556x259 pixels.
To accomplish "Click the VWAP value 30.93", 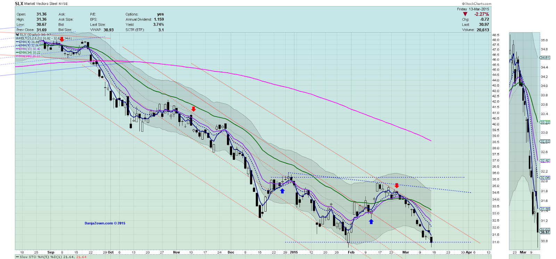I will click(x=108, y=30).
